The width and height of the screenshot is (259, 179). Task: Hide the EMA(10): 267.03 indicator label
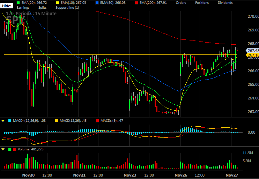click(73, 3)
